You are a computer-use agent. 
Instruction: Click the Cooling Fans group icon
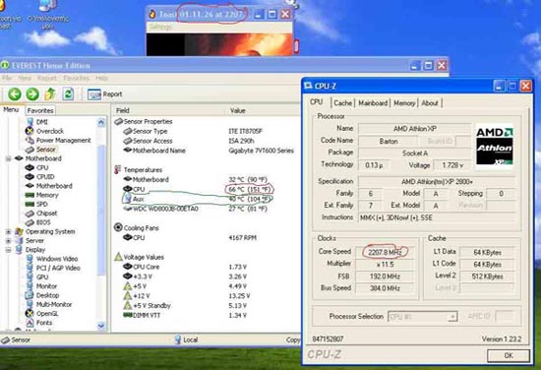coord(118,227)
